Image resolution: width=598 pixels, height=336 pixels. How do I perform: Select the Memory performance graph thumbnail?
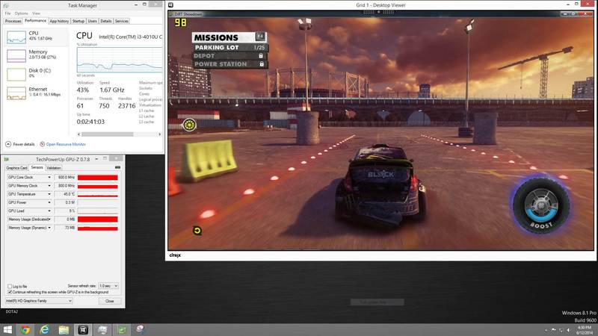tap(16, 56)
